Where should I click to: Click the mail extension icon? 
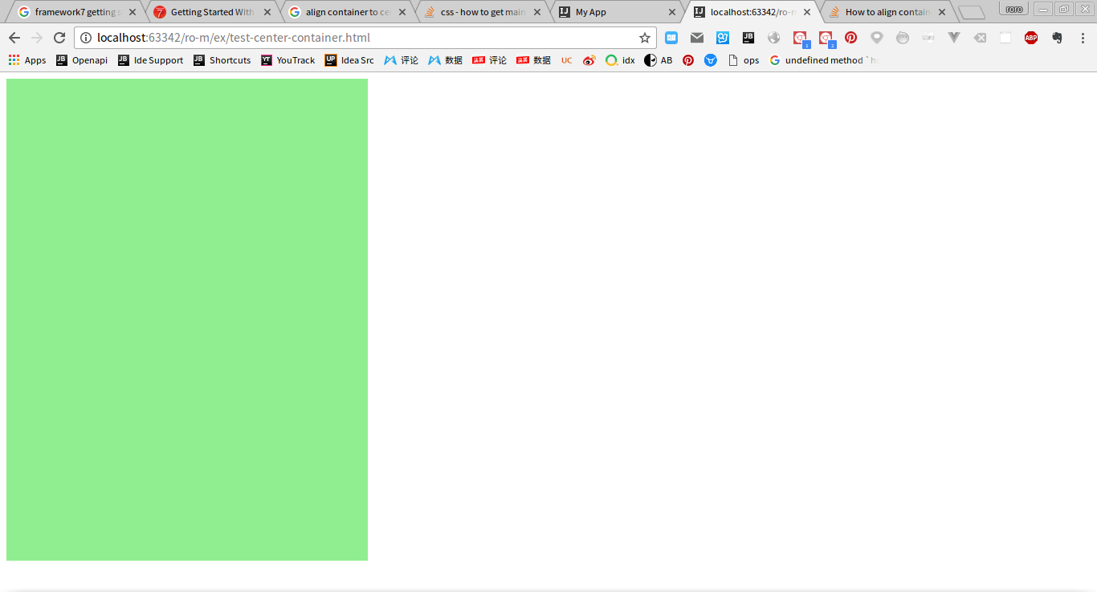pyautogui.click(x=696, y=37)
